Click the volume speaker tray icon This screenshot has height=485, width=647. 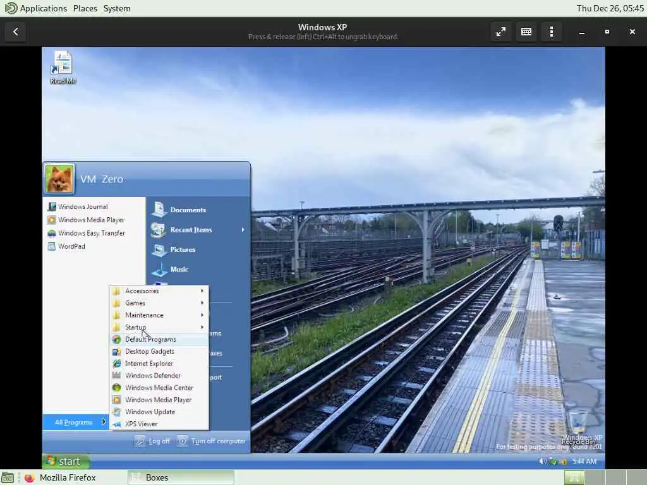tap(543, 461)
